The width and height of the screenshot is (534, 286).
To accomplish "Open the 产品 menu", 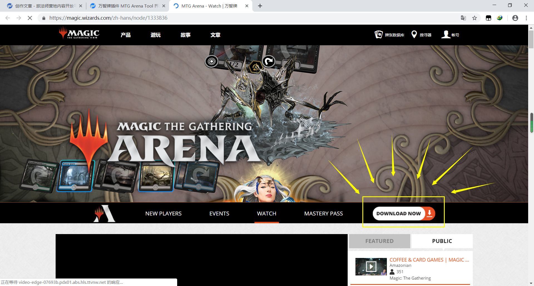I will click(x=126, y=35).
